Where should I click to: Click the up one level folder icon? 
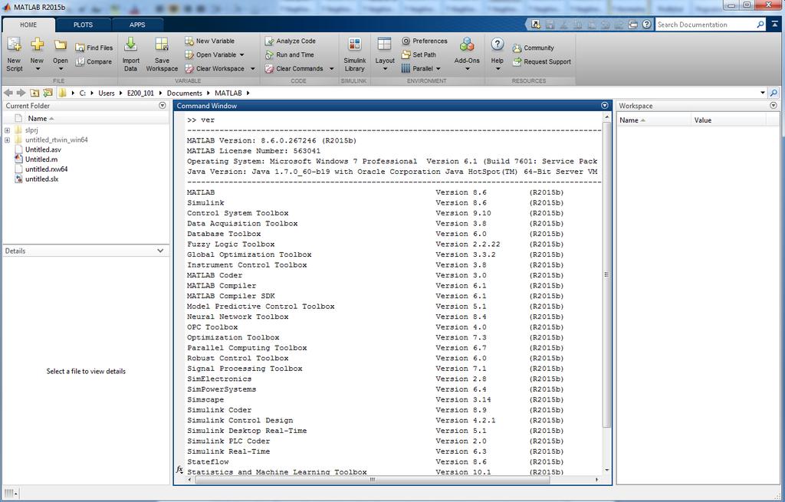click(x=34, y=93)
